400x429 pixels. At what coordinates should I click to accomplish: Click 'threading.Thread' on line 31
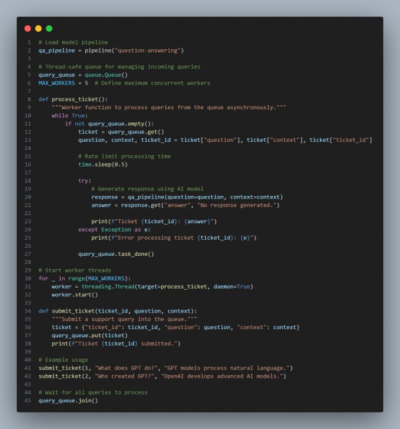(108, 286)
